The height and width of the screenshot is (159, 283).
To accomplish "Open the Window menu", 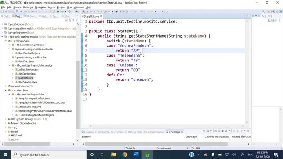I will point(79,8).
